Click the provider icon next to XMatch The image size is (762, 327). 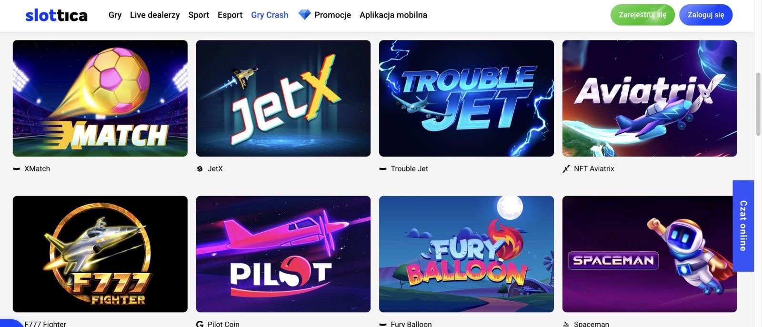point(17,169)
